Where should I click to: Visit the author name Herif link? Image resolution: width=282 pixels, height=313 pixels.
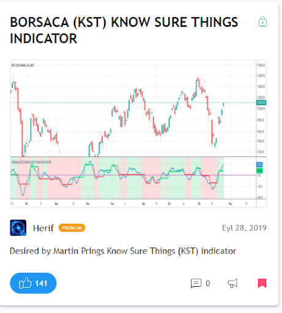click(43, 228)
